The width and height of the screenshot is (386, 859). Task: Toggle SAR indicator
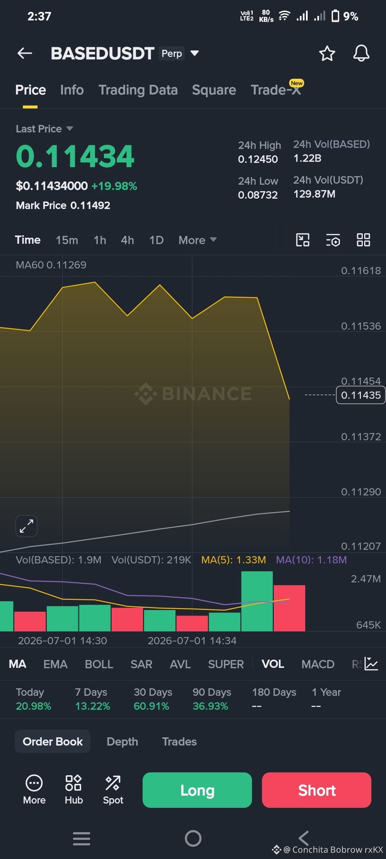(142, 664)
